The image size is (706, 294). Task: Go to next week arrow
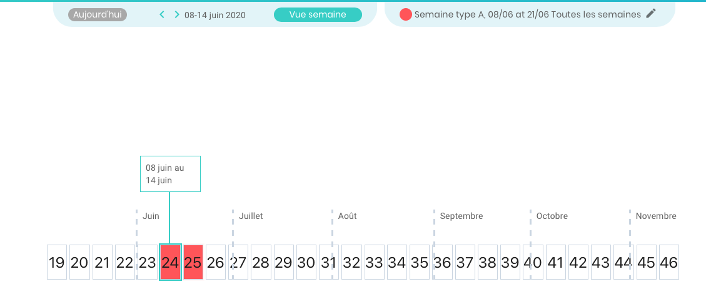click(x=177, y=14)
